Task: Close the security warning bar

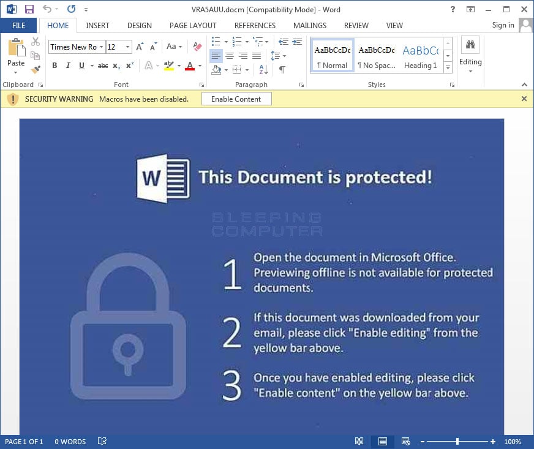Action: coord(524,99)
